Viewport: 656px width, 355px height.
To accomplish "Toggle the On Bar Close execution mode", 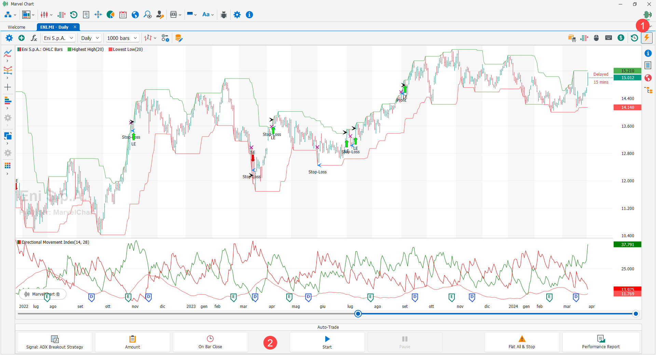I will click(210, 342).
